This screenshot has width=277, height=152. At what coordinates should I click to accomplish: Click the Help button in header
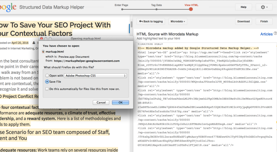point(243,7)
